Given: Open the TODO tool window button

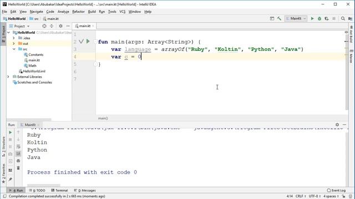Looking at the screenshot, I should [37, 190].
